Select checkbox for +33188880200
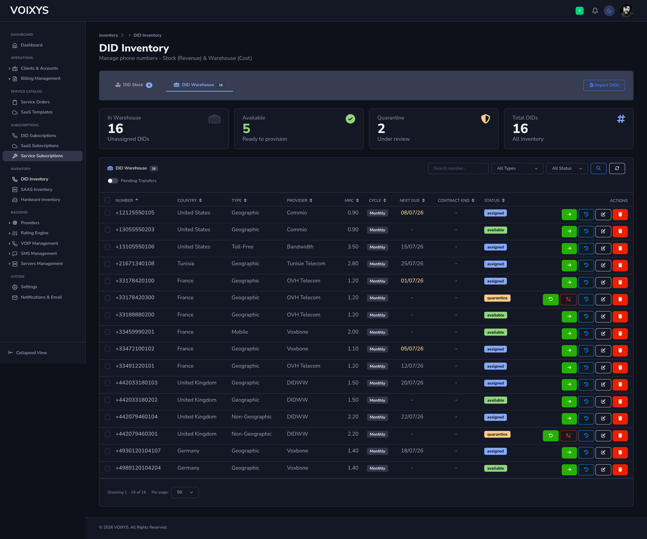 point(108,316)
